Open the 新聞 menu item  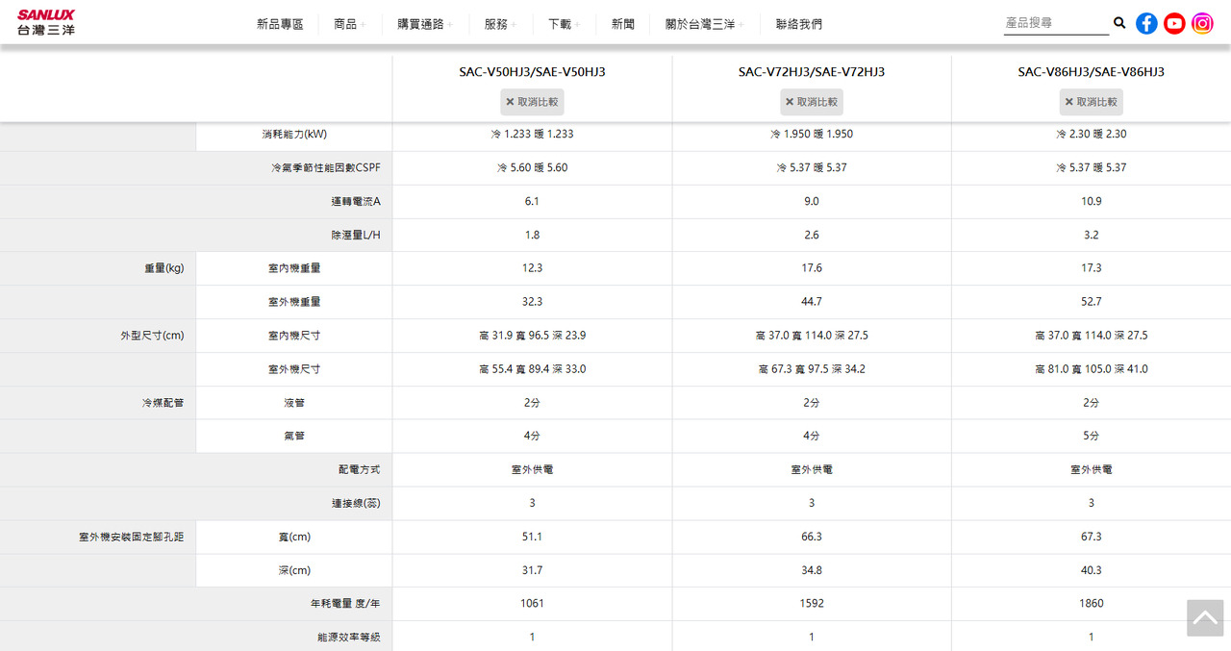click(623, 24)
